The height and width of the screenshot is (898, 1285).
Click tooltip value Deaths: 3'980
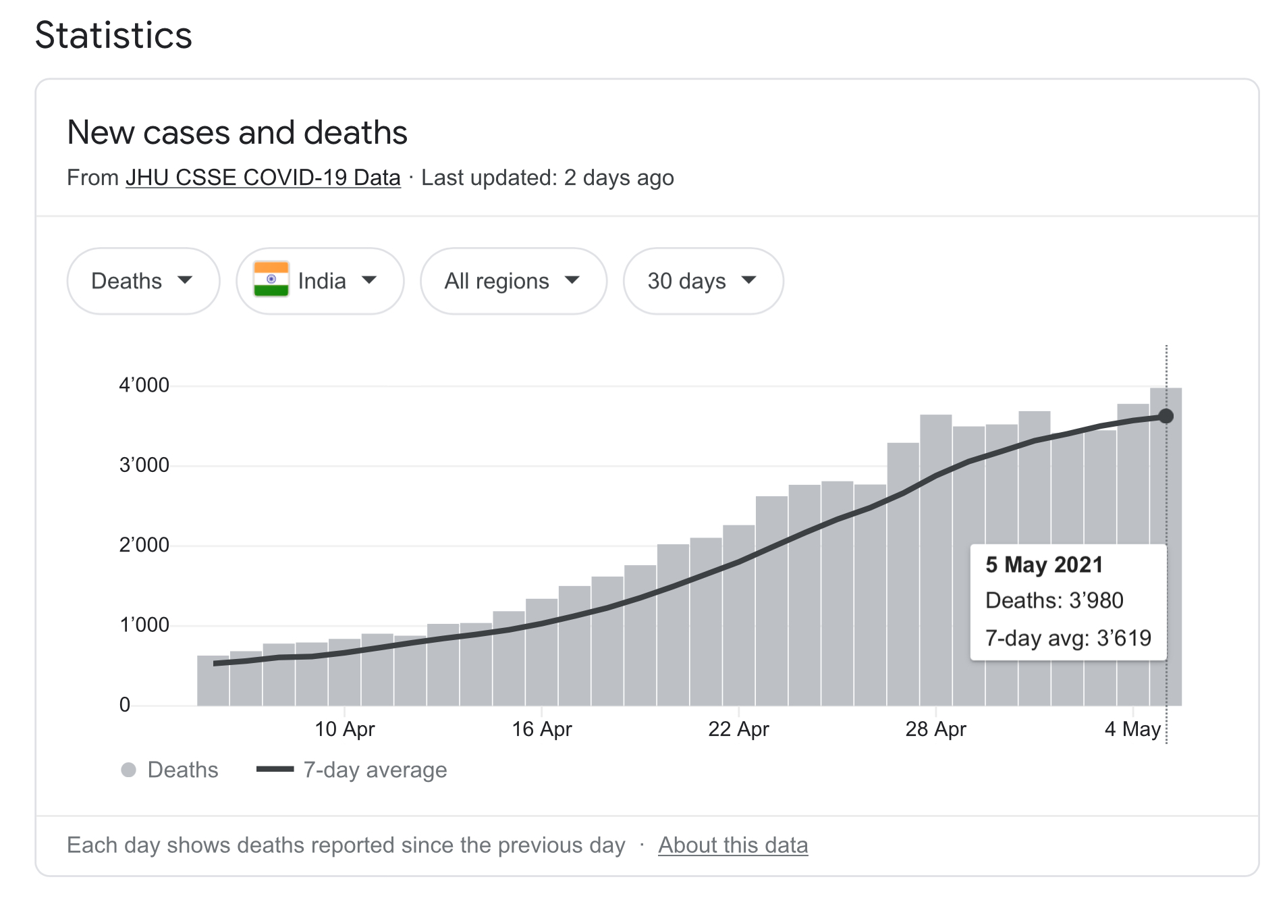click(1054, 600)
